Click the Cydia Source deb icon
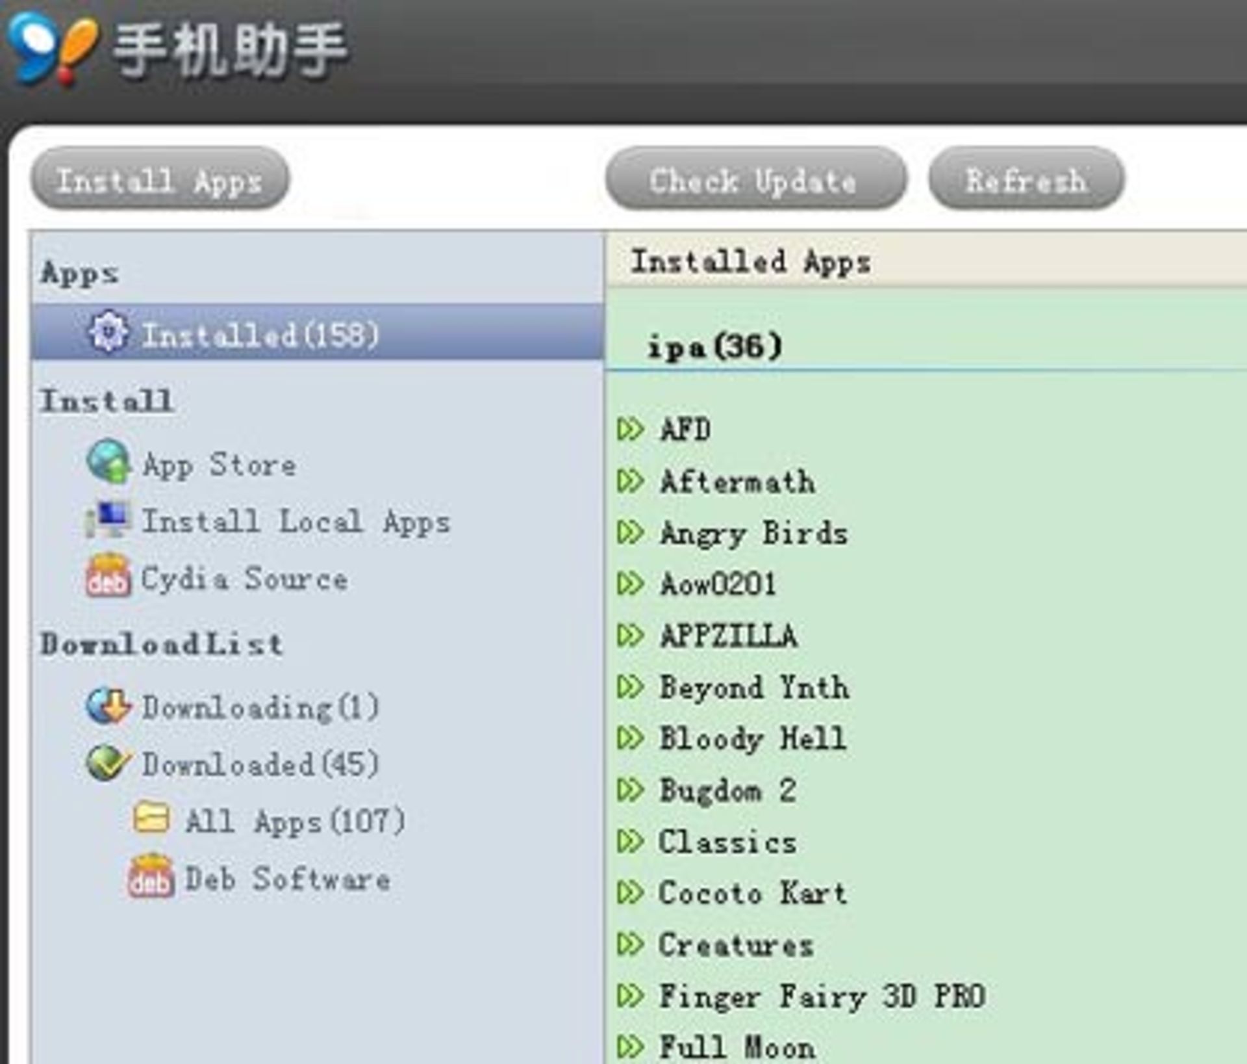 (x=108, y=576)
